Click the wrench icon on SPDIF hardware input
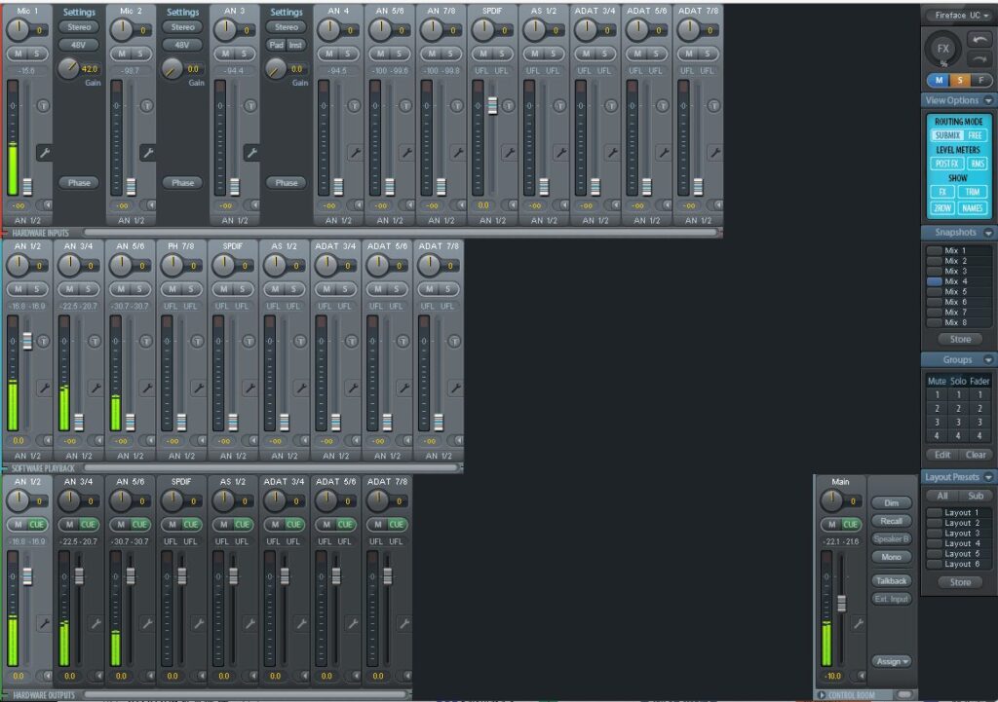The image size is (998, 702). (508, 153)
